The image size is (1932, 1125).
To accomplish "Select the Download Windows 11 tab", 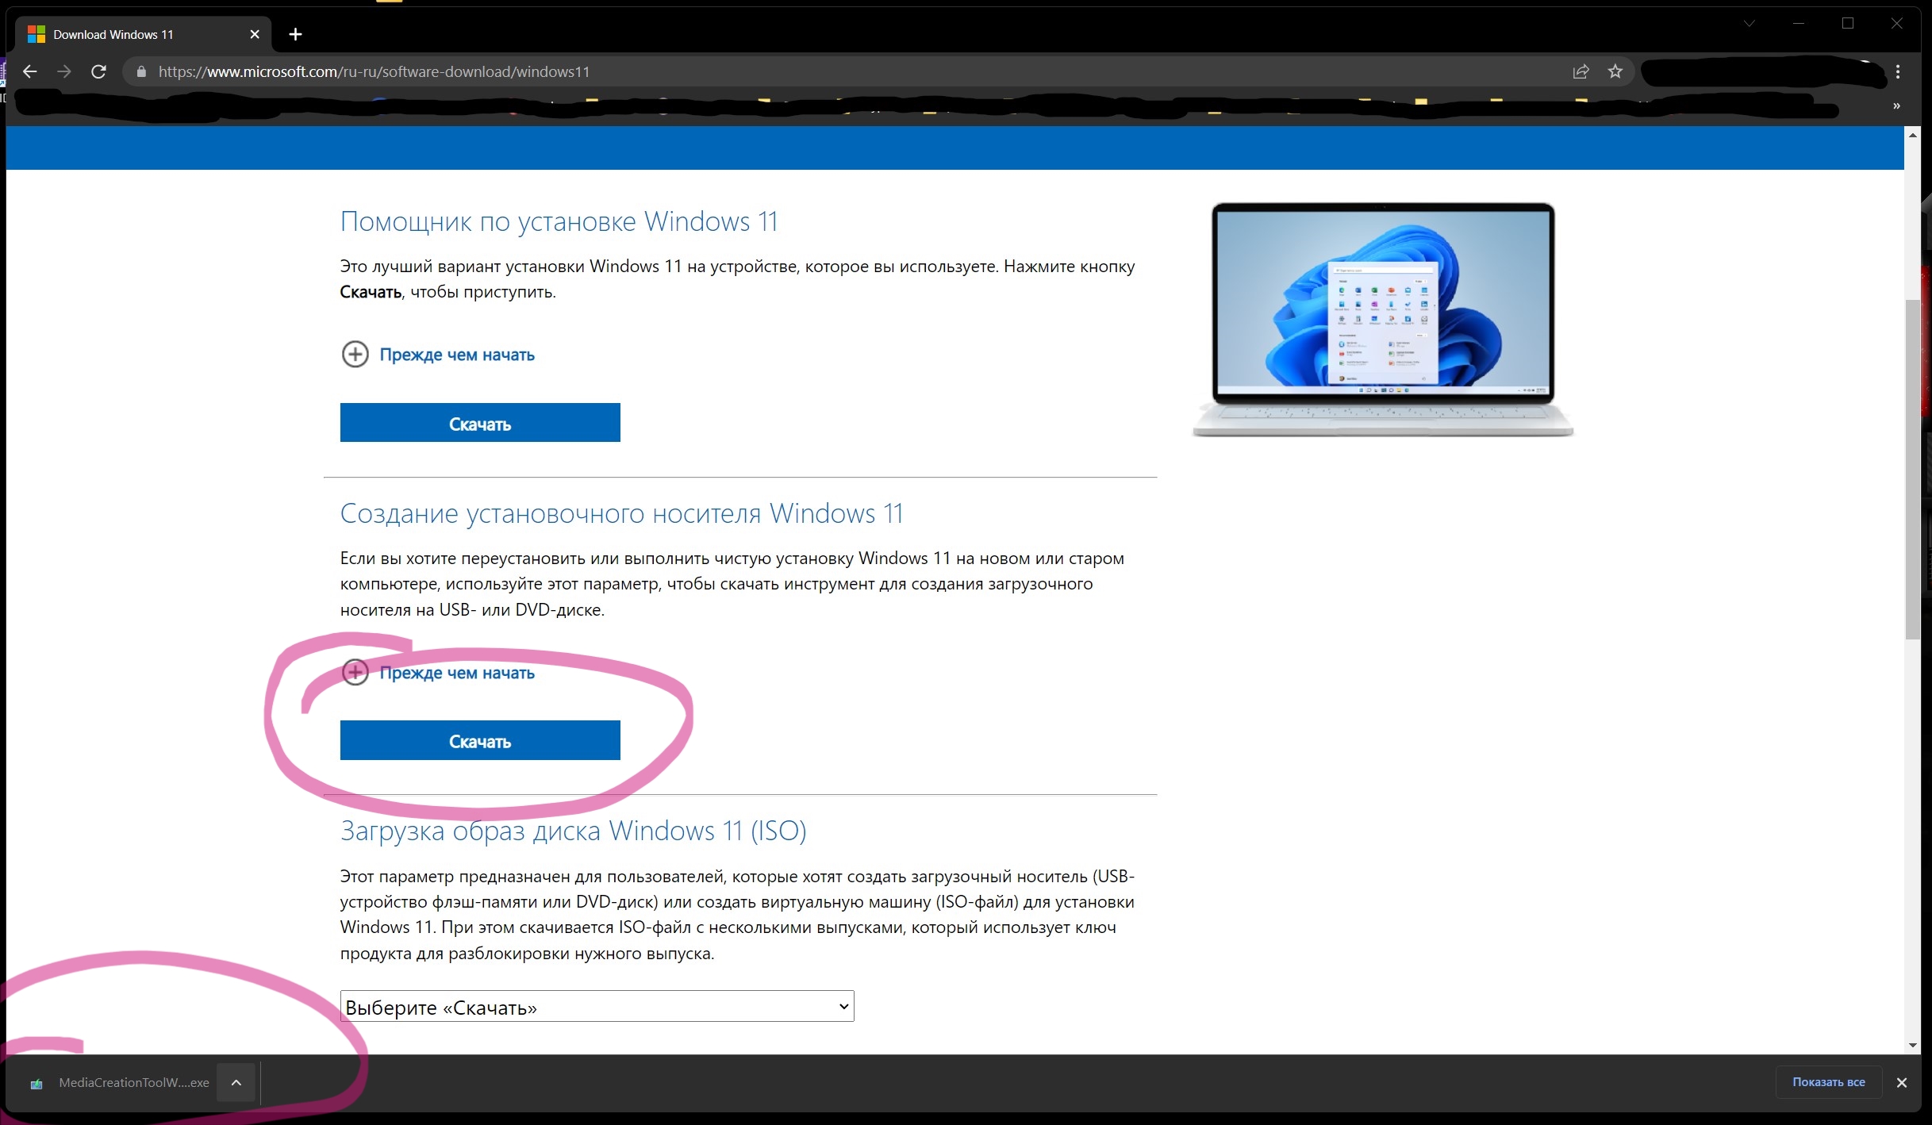I will (144, 34).
